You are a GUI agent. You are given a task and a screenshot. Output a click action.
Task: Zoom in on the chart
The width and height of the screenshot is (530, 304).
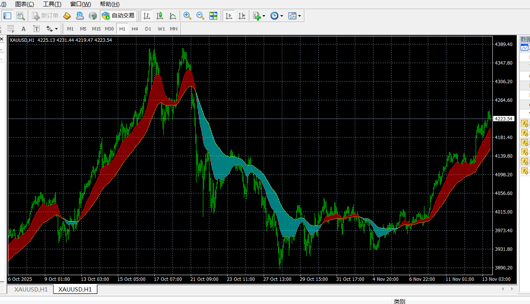tap(187, 16)
